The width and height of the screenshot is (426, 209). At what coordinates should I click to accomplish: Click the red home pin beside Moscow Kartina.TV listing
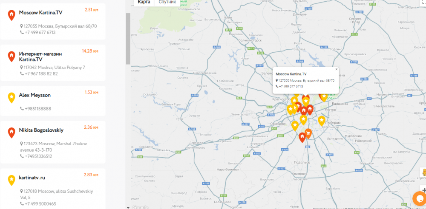(11, 15)
